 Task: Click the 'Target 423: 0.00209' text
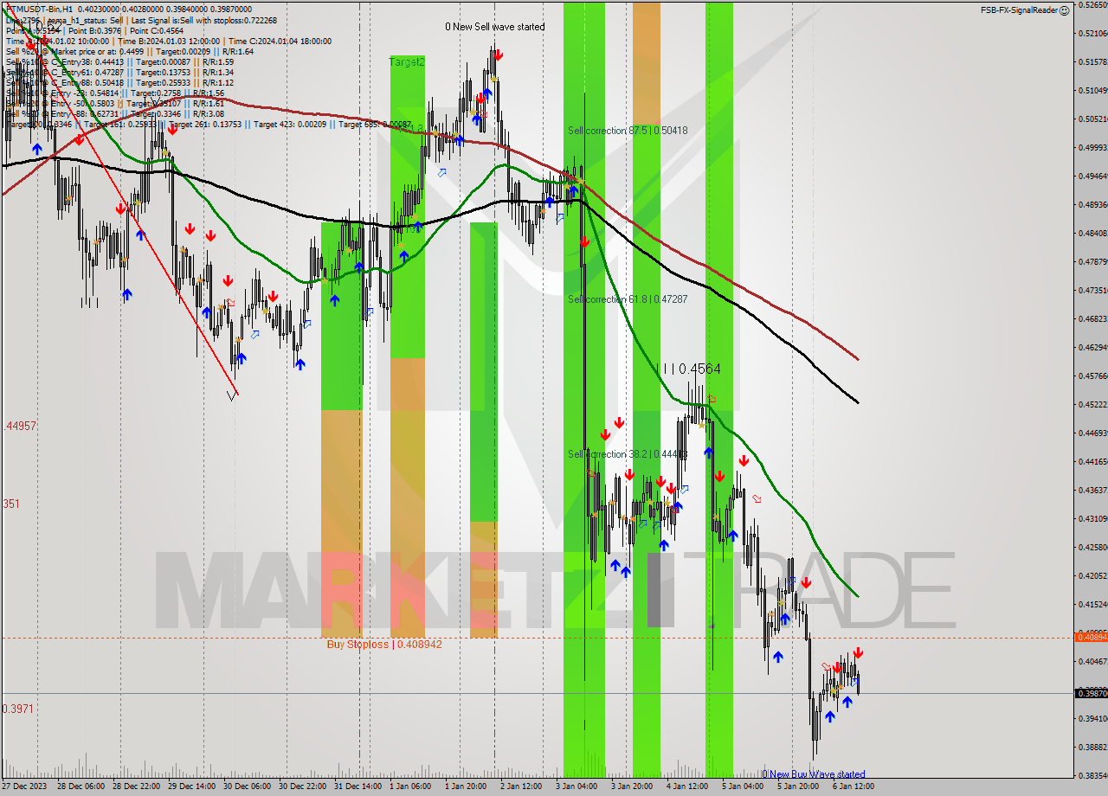tap(292, 125)
